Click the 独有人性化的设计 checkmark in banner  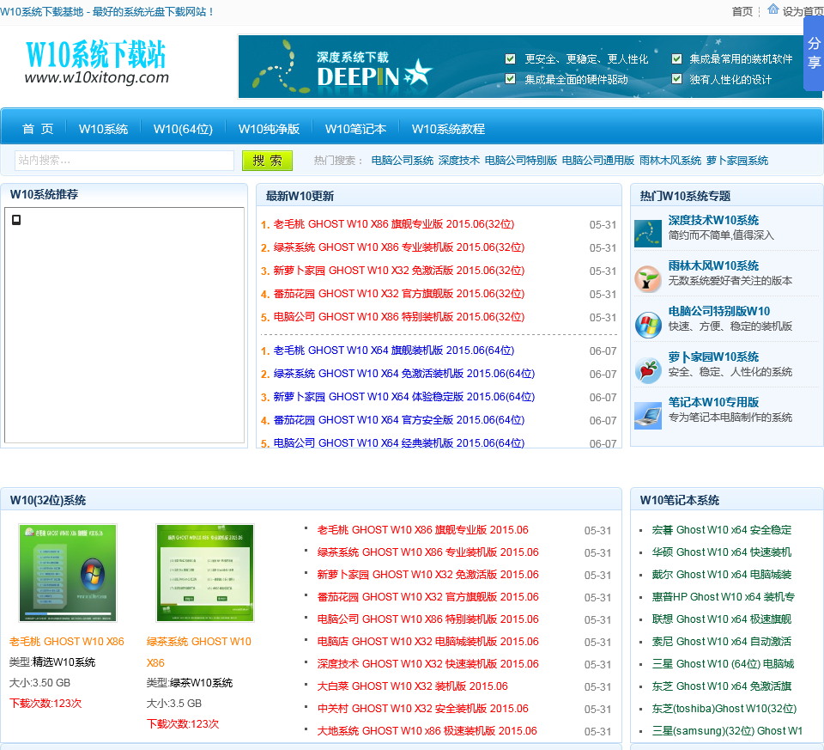tap(677, 79)
